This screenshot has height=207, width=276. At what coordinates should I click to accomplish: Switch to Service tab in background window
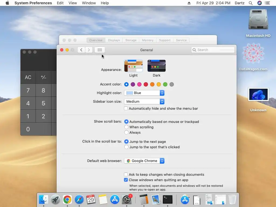click(181, 40)
